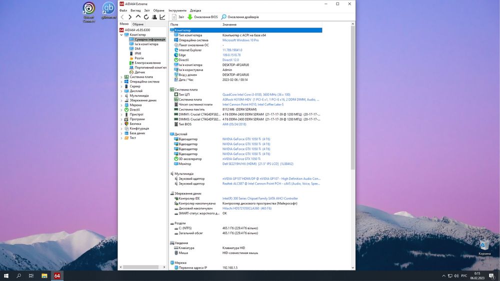The width and height of the screenshot is (500, 281).
Task: Expand the DirectX tree node
Action: point(121,109)
